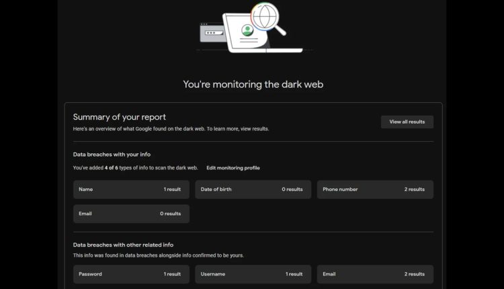The image size is (504, 289).
Task: Click "You're monitoring the dark web" heading
Action: click(253, 85)
